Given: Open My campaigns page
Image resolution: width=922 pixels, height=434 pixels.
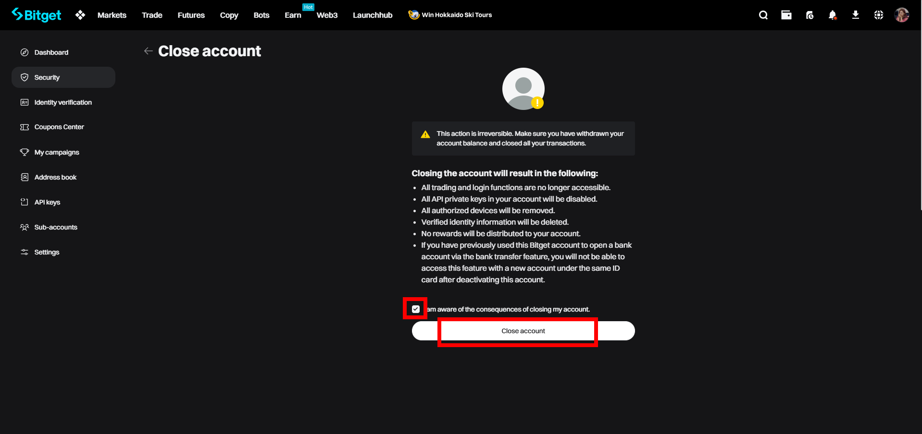Looking at the screenshot, I should pos(63,152).
